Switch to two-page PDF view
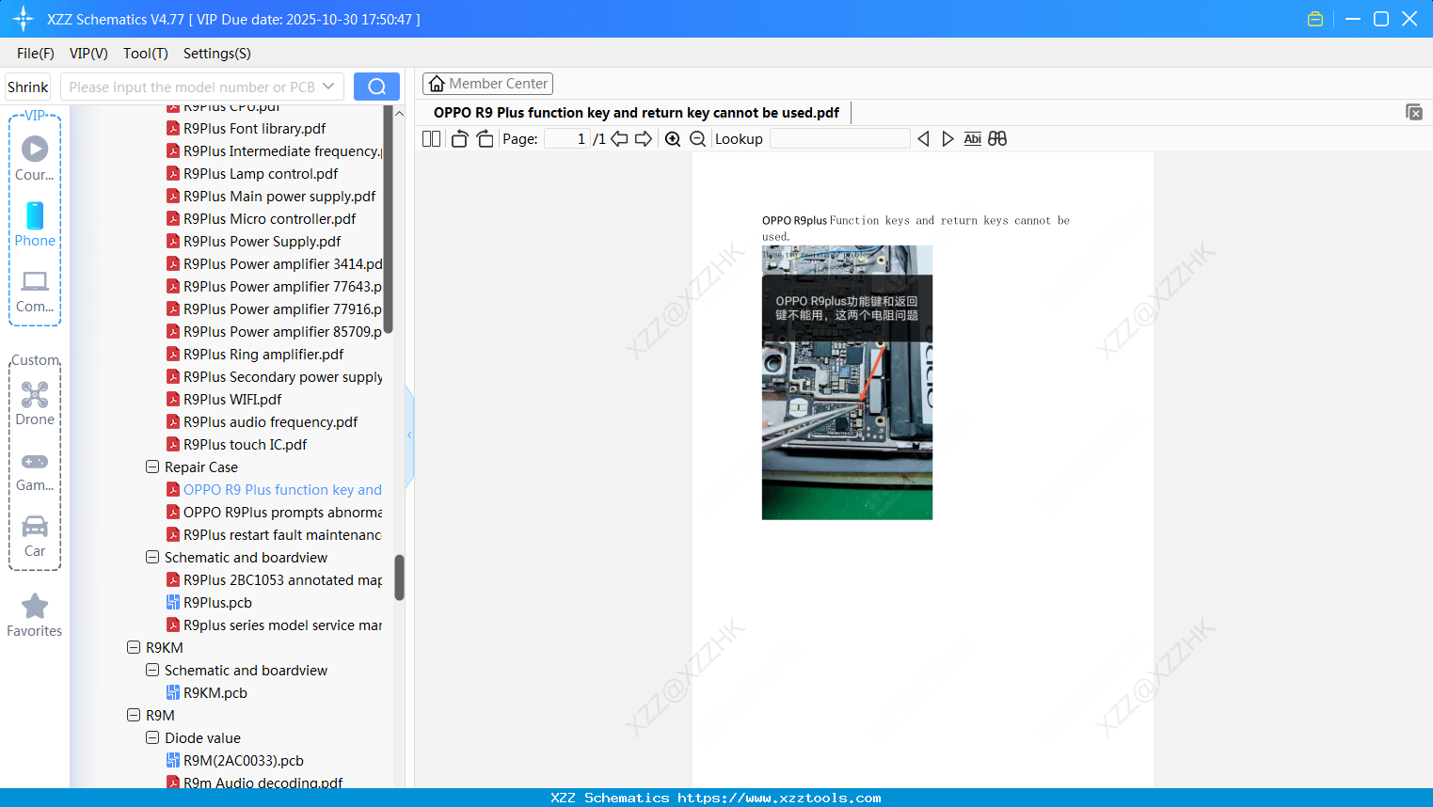The image size is (1433, 807). tap(430, 138)
